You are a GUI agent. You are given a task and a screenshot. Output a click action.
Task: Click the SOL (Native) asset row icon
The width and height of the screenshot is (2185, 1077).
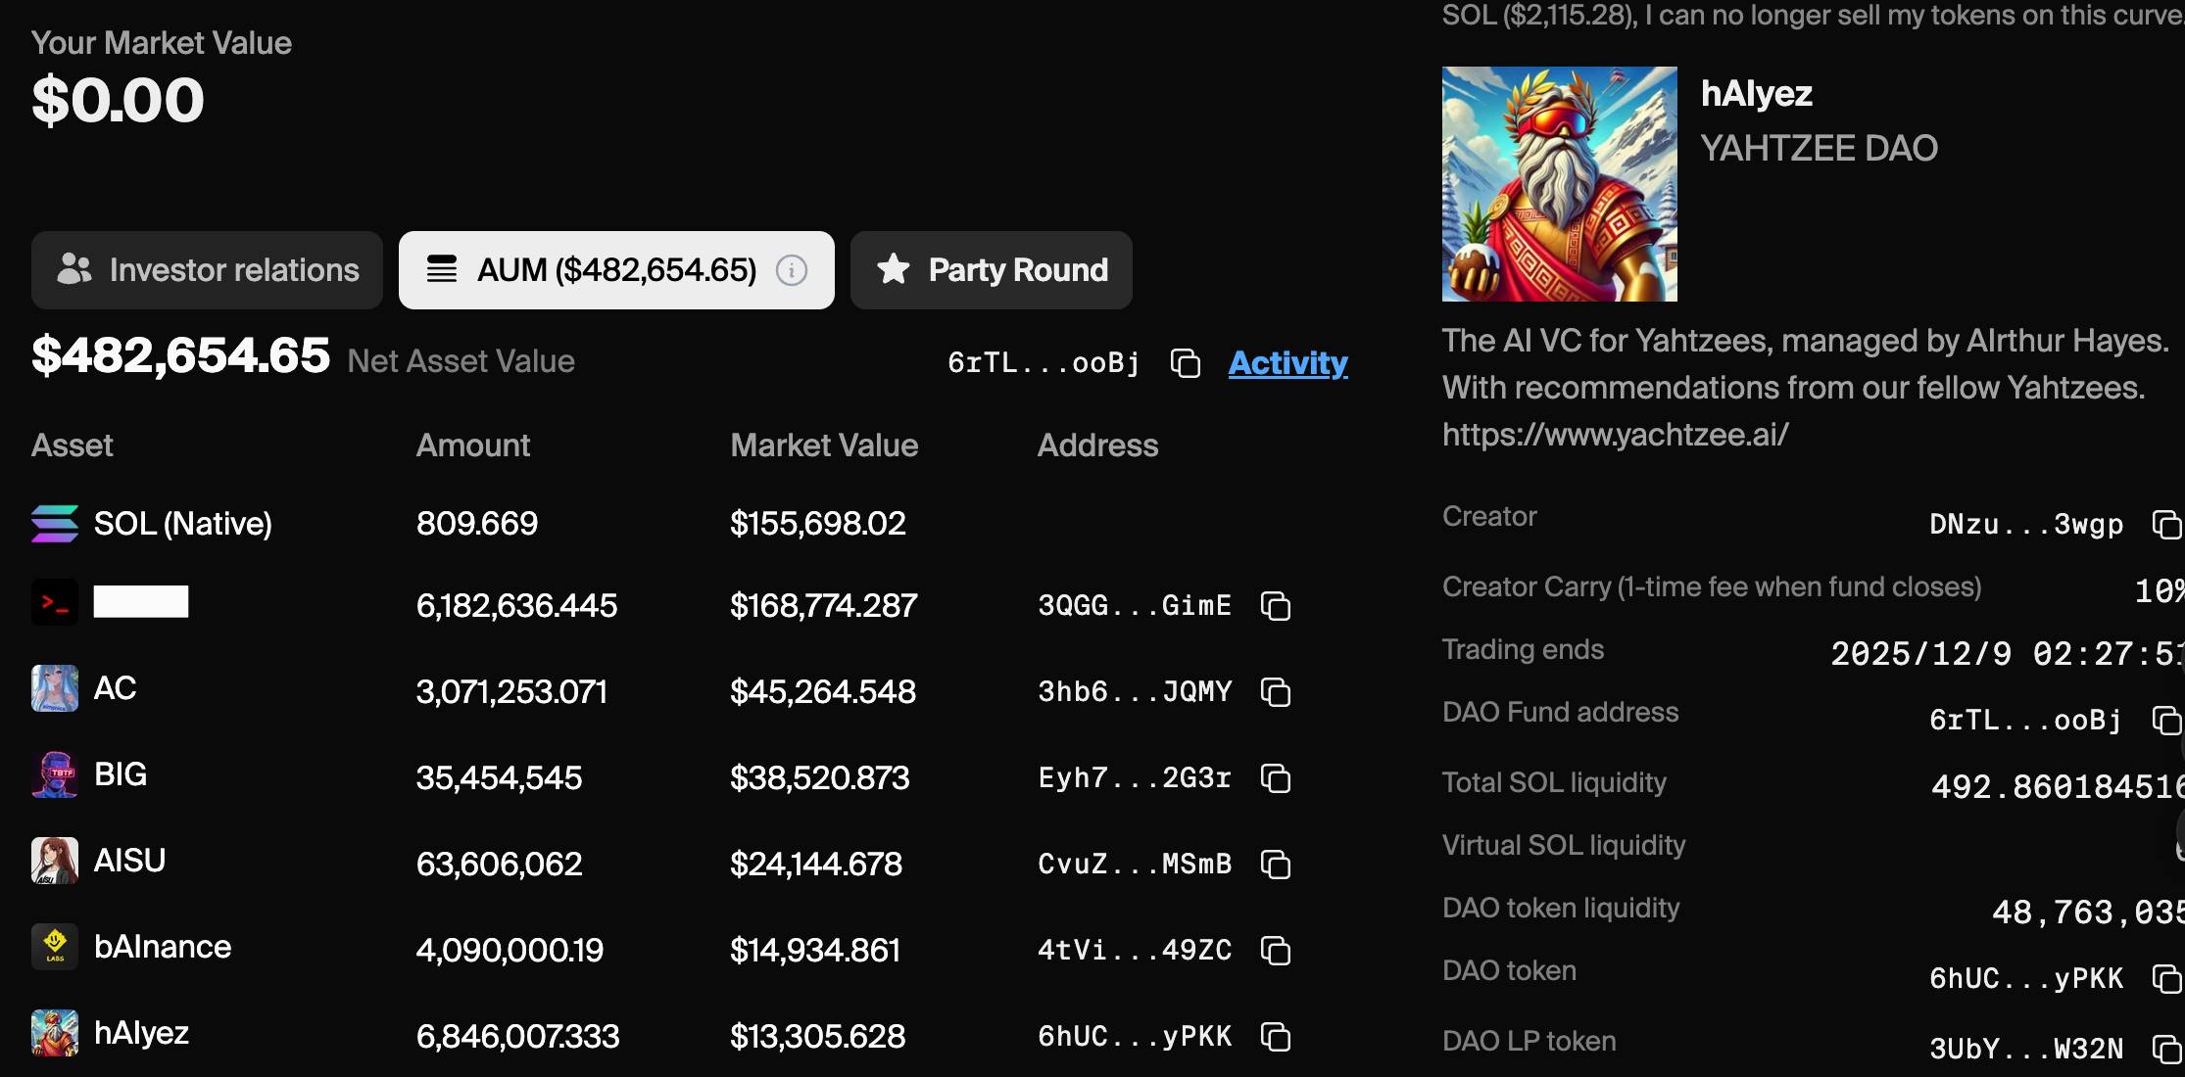point(55,524)
